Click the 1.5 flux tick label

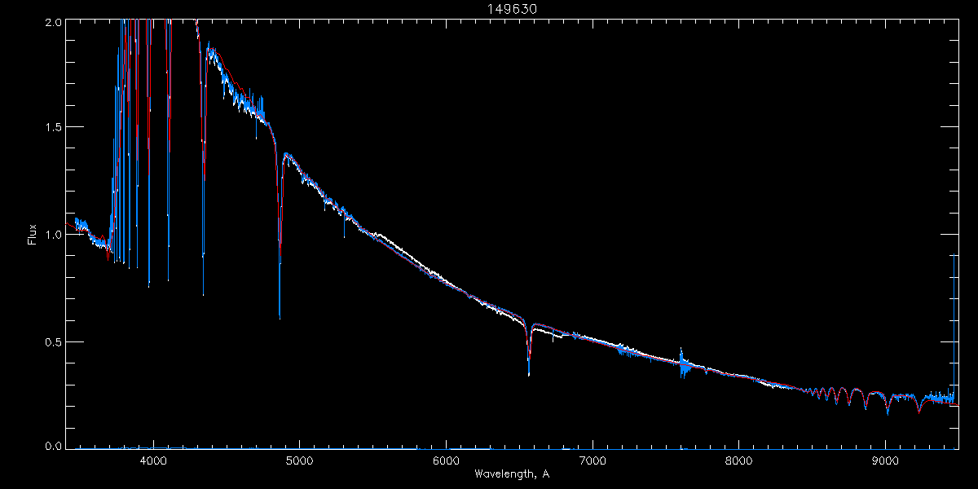(53, 128)
